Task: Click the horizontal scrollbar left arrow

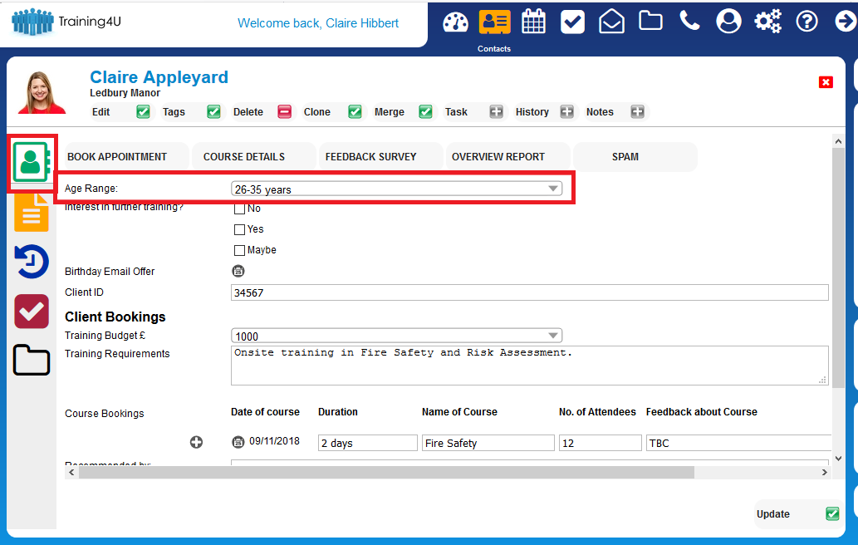Action: pyautogui.click(x=71, y=472)
